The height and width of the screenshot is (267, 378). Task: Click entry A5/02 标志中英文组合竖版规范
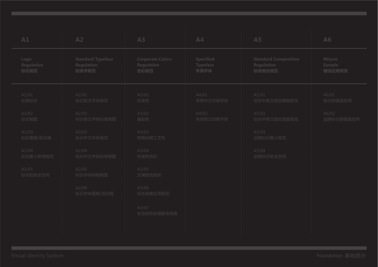coord(276,116)
